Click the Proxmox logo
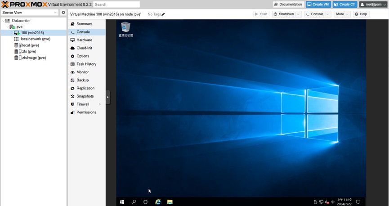The height and width of the screenshot is (206, 389). tap(24, 4)
